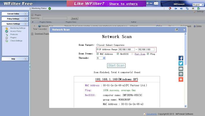Sort by the Plugins Name column header
This screenshot has height=116, width=205.
tap(46, 22)
